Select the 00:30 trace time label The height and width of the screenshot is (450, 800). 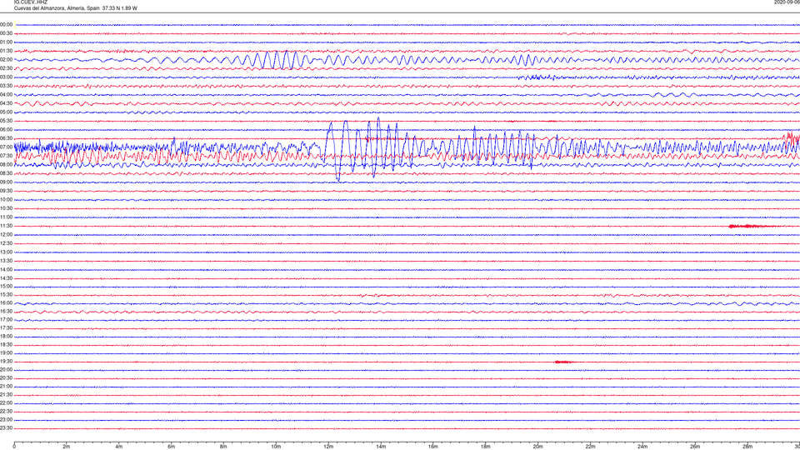pos(7,33)
